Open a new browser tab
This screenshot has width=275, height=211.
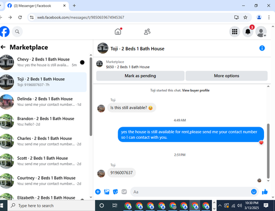[74, 6]
